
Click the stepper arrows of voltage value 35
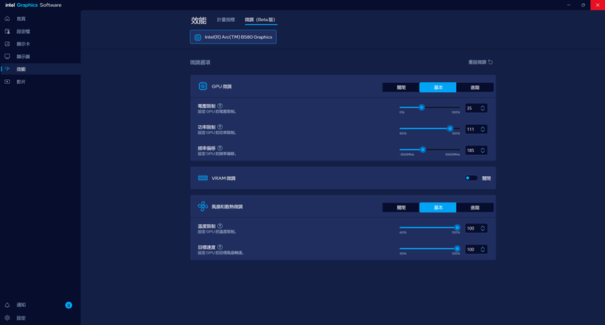coord(482,108)
